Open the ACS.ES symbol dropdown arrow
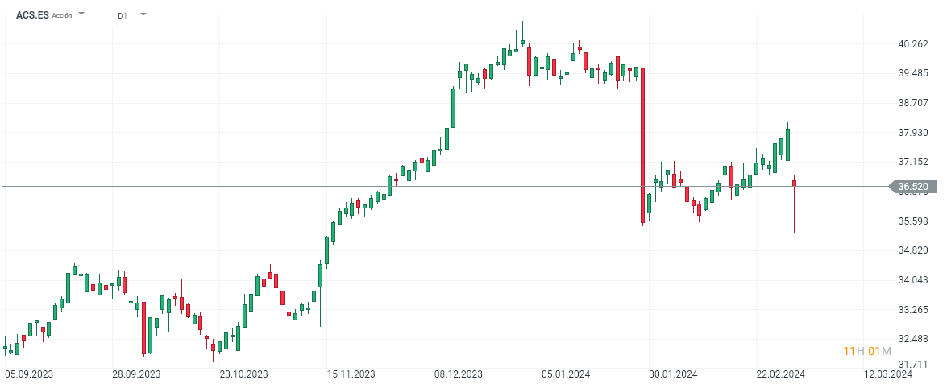 [x=81, y=14]
